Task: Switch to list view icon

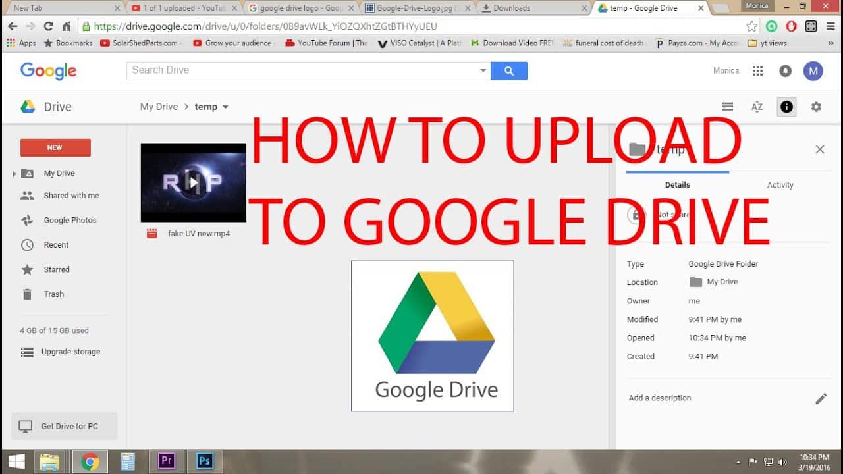Action: coord(727,107)
